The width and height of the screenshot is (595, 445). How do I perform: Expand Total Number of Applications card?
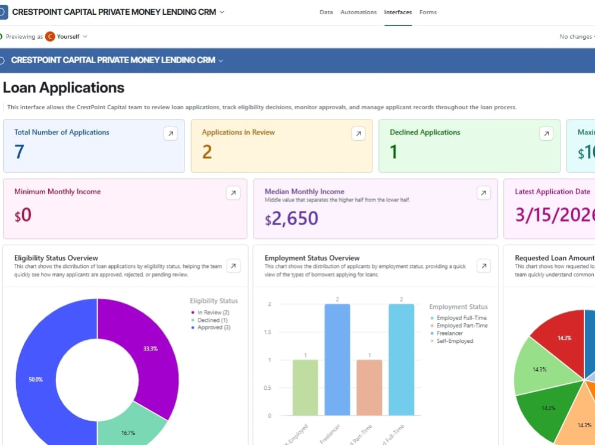[x=171, y=134]
